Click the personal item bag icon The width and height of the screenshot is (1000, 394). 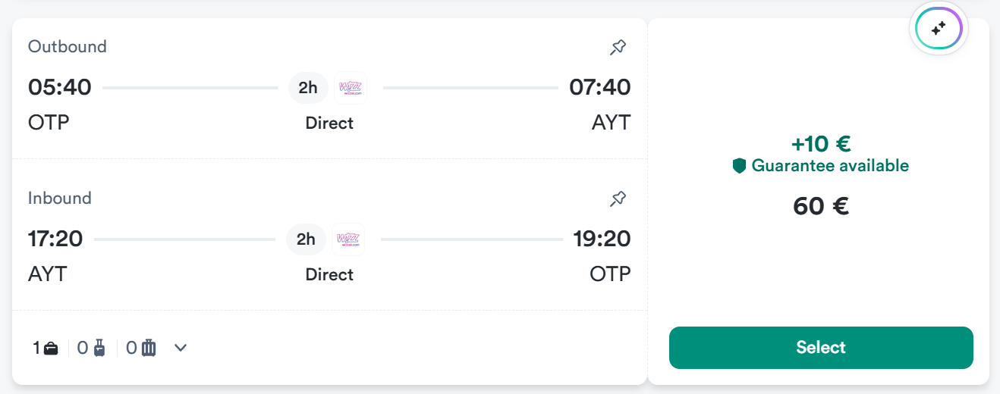(x=51, y=349)
